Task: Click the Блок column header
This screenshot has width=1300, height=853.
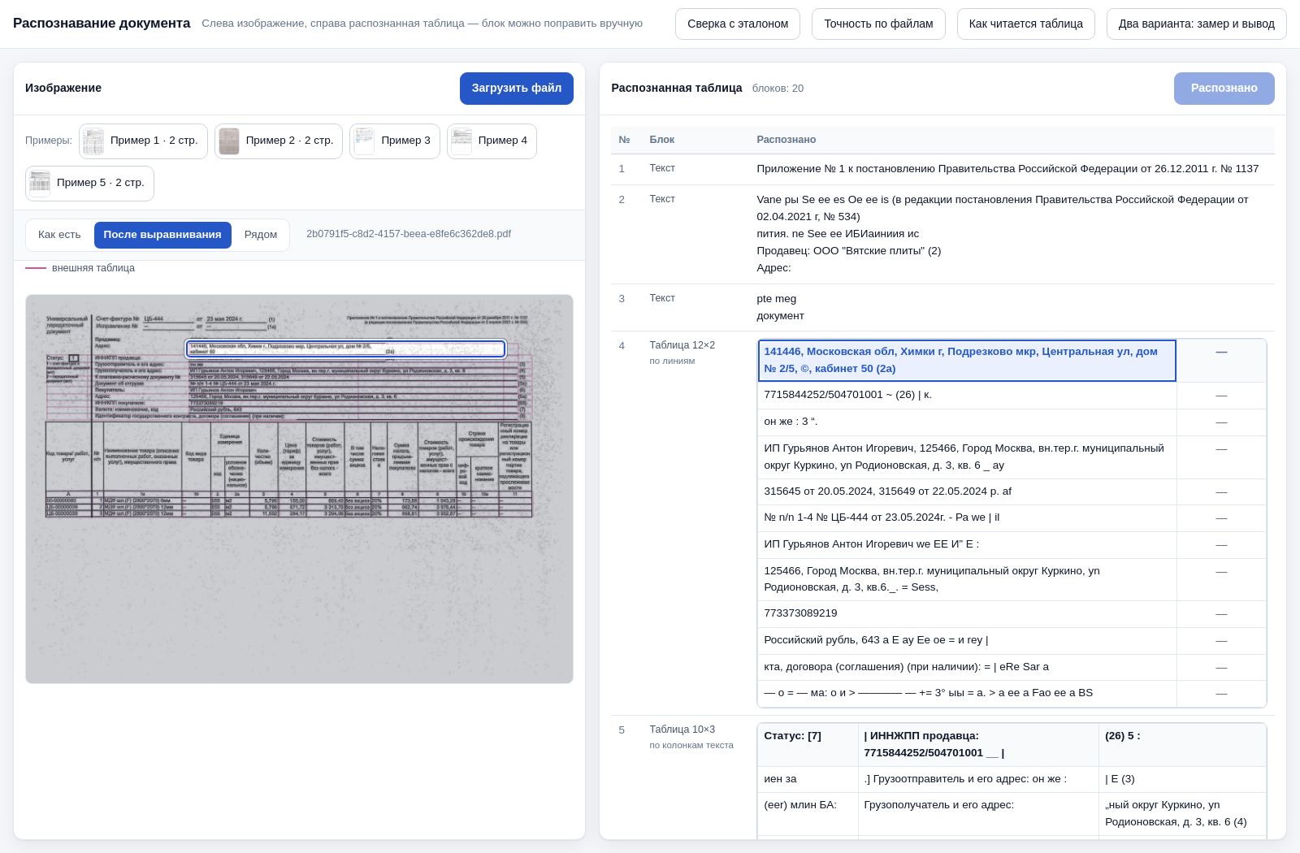Action: point(661,140)
